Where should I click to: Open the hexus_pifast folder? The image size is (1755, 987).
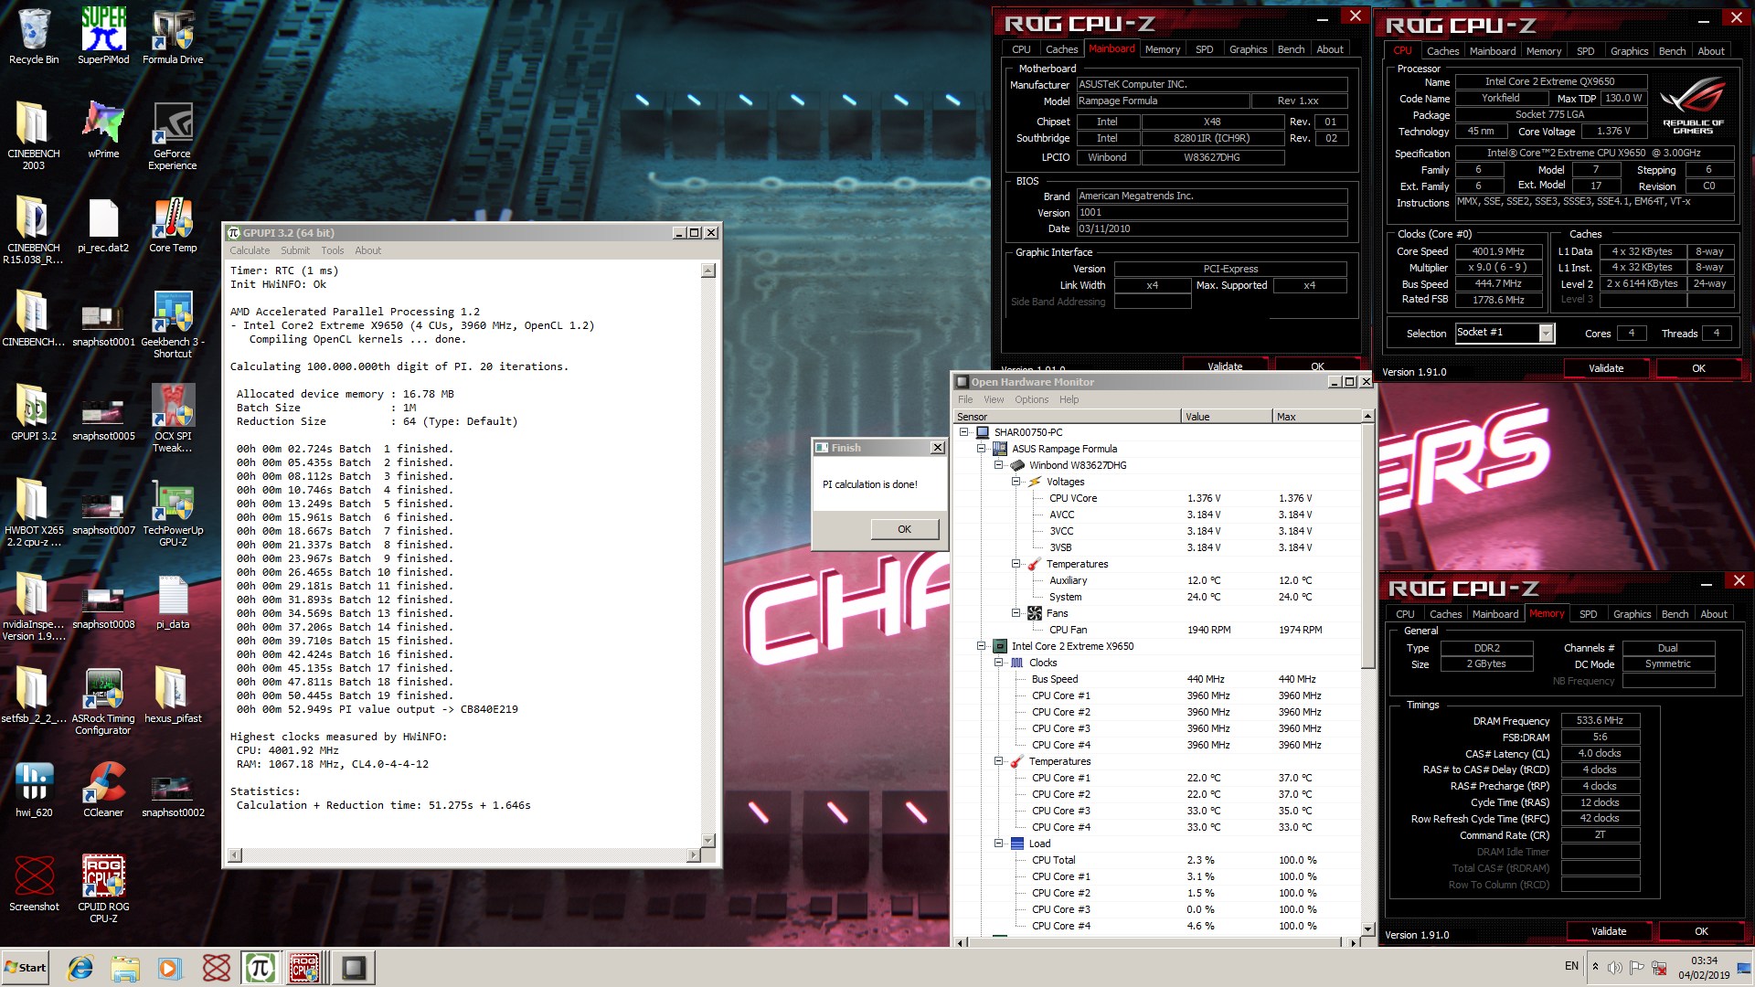click(x=173, y=695)
